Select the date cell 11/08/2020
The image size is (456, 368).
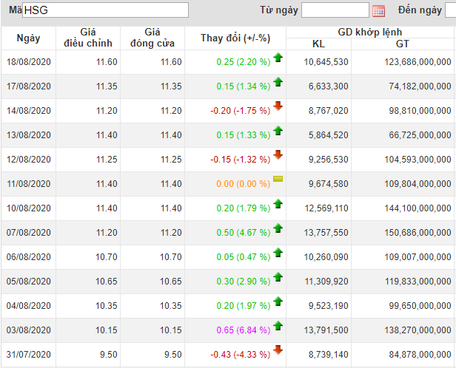coord(28,184)
